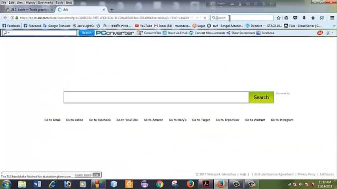Viewport: 337px width, 189px height.
Task: Open the Downloads arrow icon
Action: pyautogui.click(x=304, y=18)
